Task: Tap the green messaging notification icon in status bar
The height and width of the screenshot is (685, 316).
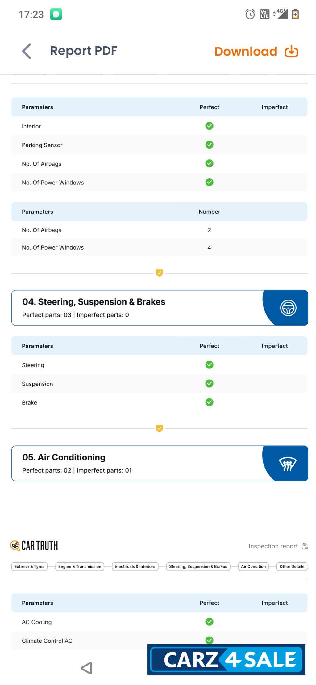Action: pyautogui.click(x=56, y=14)
